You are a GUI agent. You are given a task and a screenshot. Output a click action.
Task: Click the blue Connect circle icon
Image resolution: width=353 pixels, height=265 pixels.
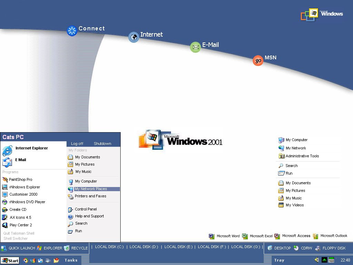[x=72, y=31]
